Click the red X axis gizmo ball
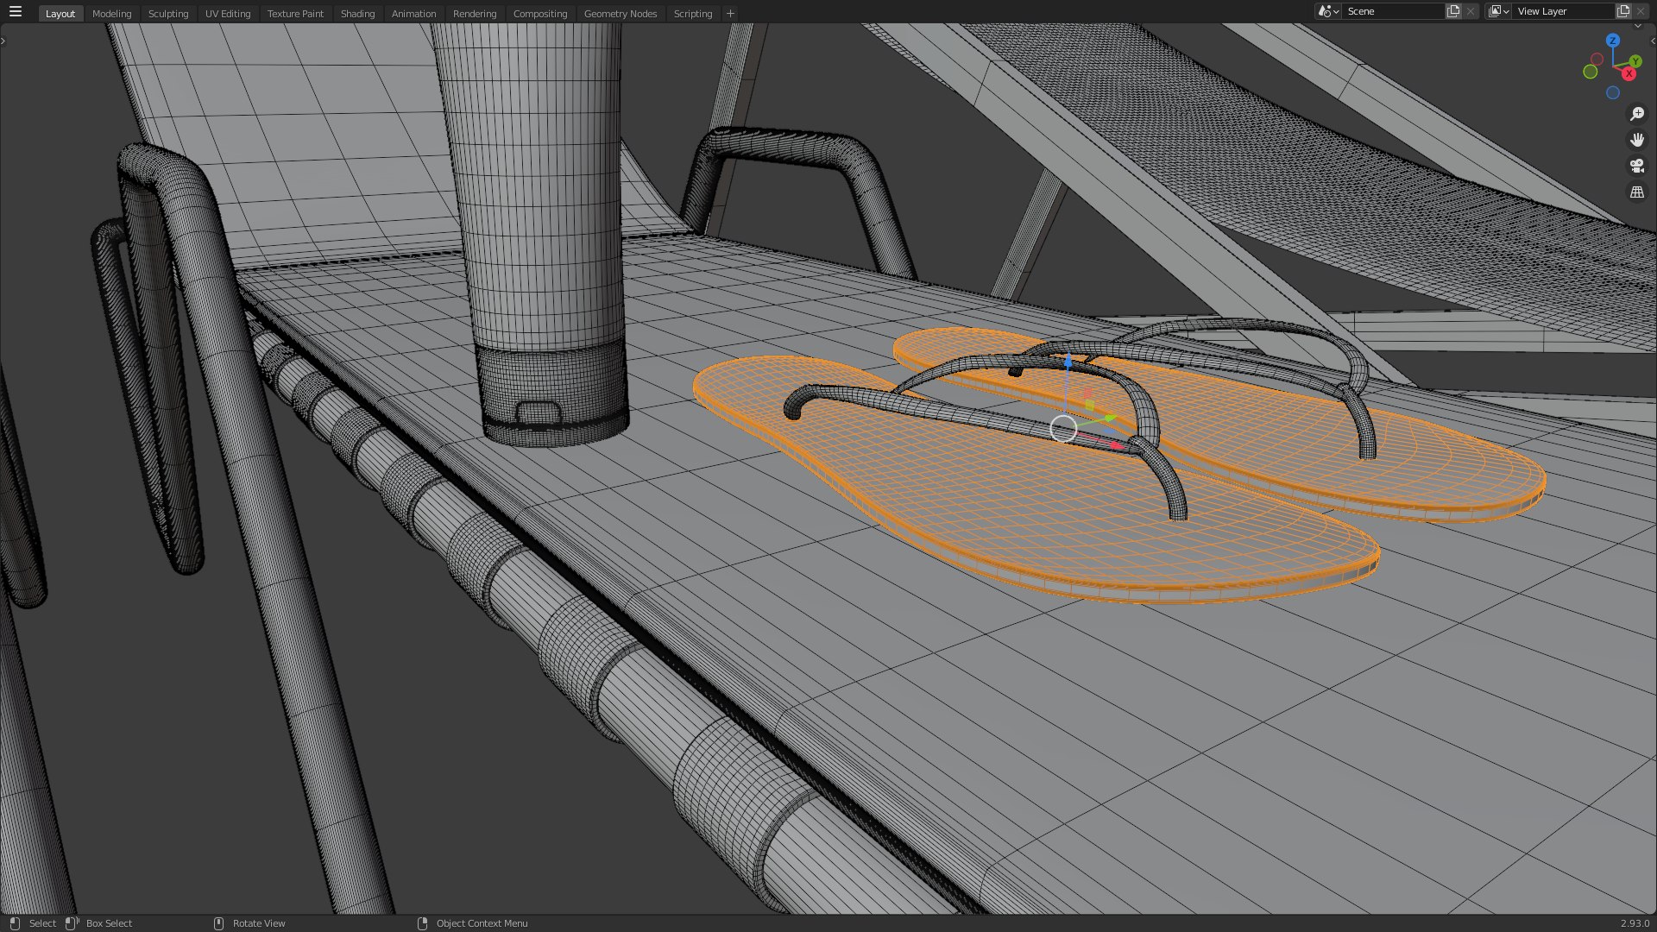The image size is (1657, 932). 1629,74
